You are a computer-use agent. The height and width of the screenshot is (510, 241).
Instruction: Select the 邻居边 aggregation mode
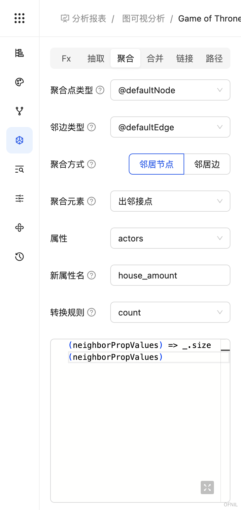click(x=207, y=164)
